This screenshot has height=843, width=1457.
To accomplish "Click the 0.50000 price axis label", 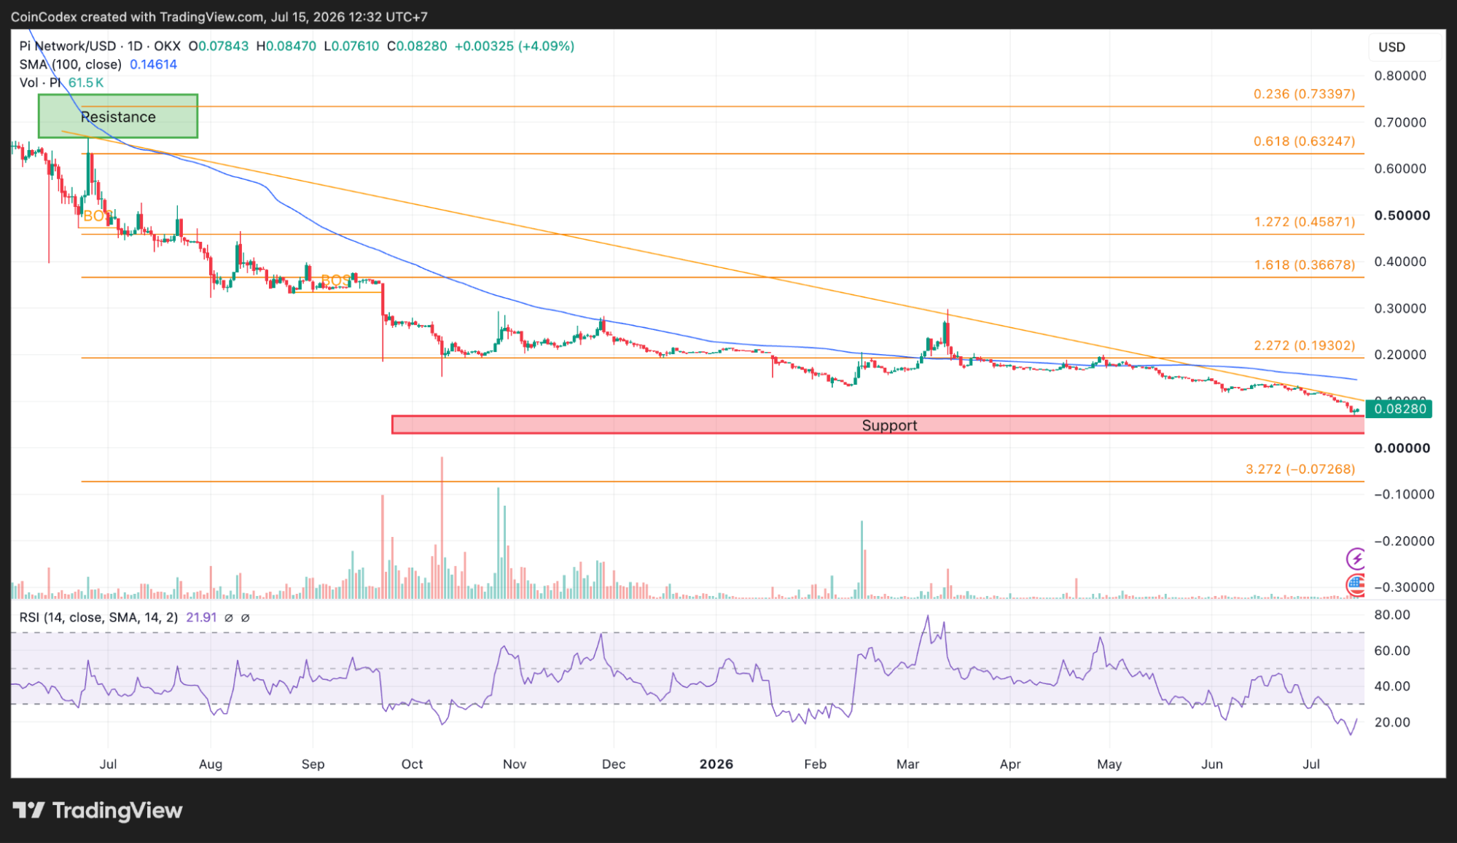I will (1402, 216).
